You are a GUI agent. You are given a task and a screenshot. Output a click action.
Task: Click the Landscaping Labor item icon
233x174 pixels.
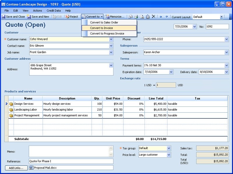11,110
